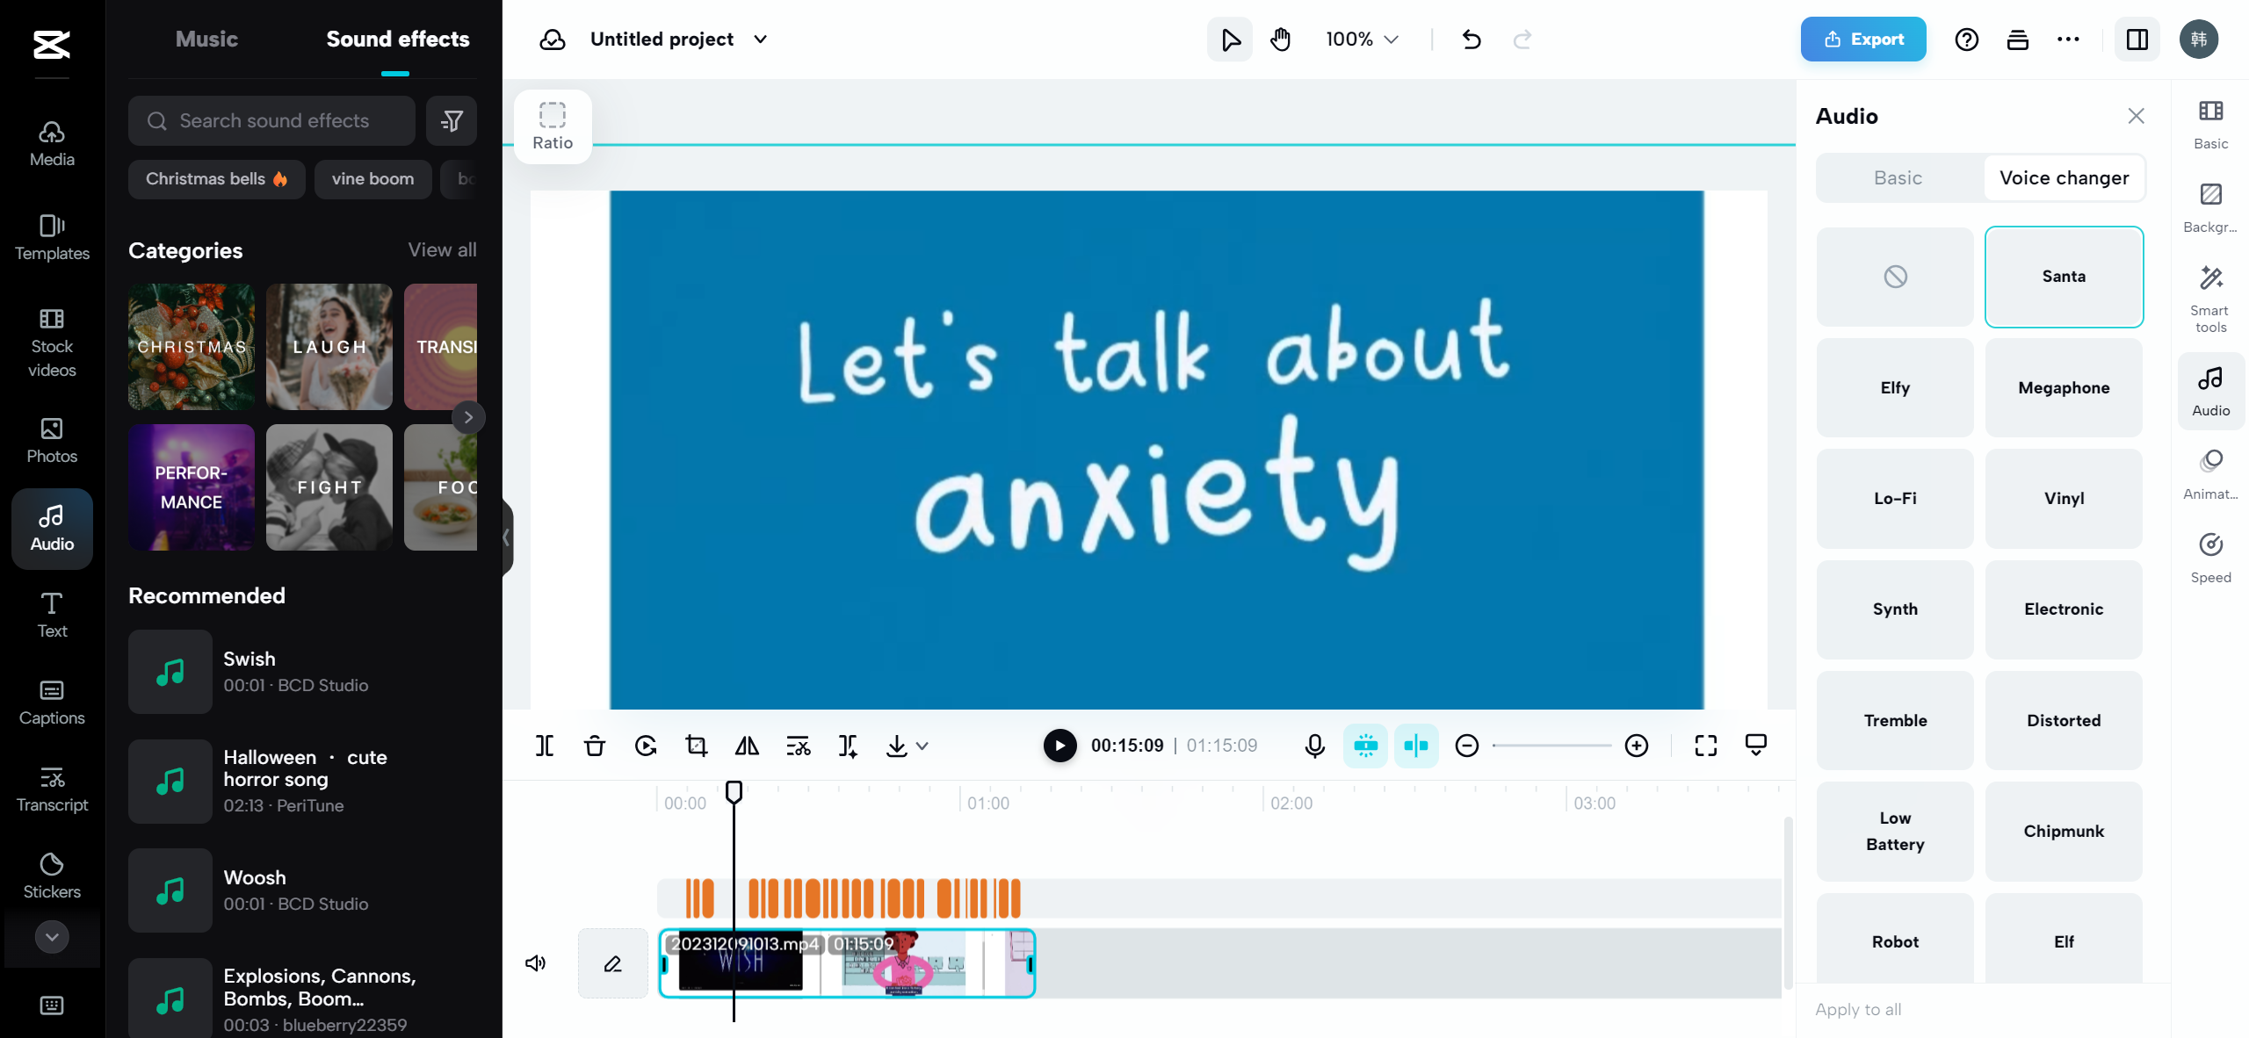Mirror the selected clip horizontally
The width and height of the screenshot is (2249, 1038).
pos(746,746)
